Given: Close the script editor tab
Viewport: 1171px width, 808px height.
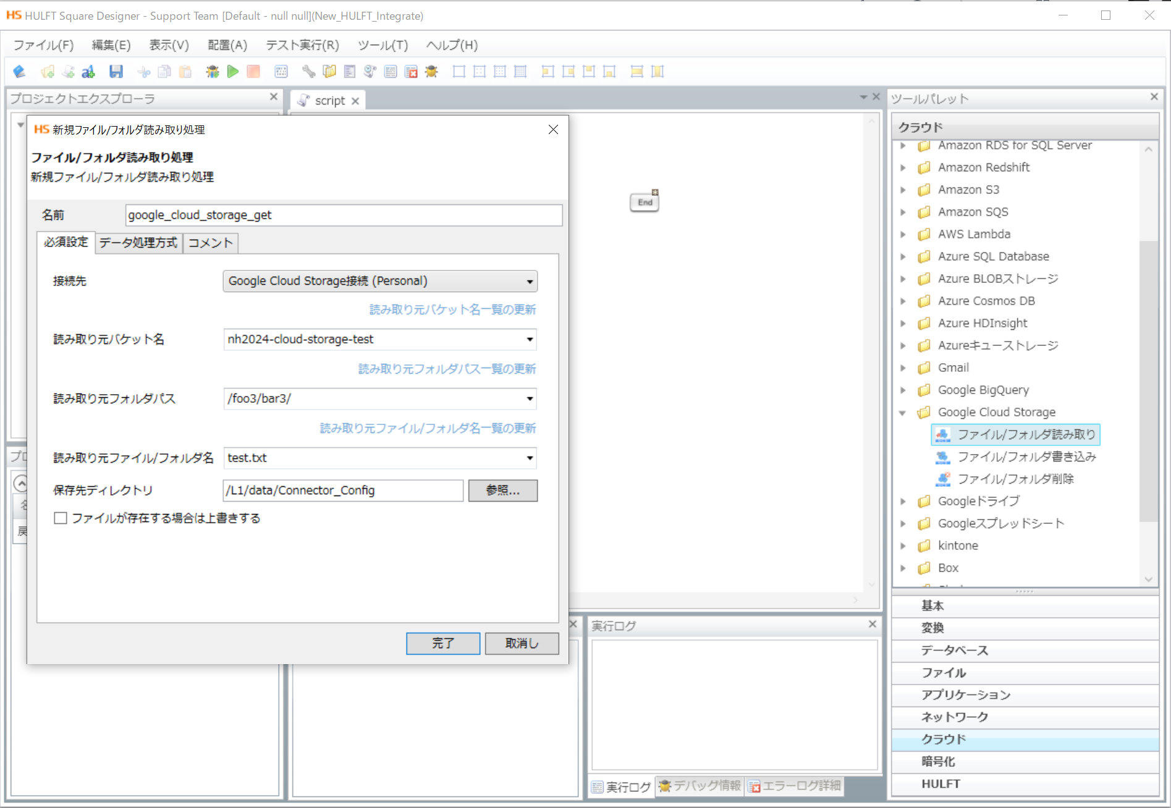Looking at the screenshot, I should click(x=355, y=101).
